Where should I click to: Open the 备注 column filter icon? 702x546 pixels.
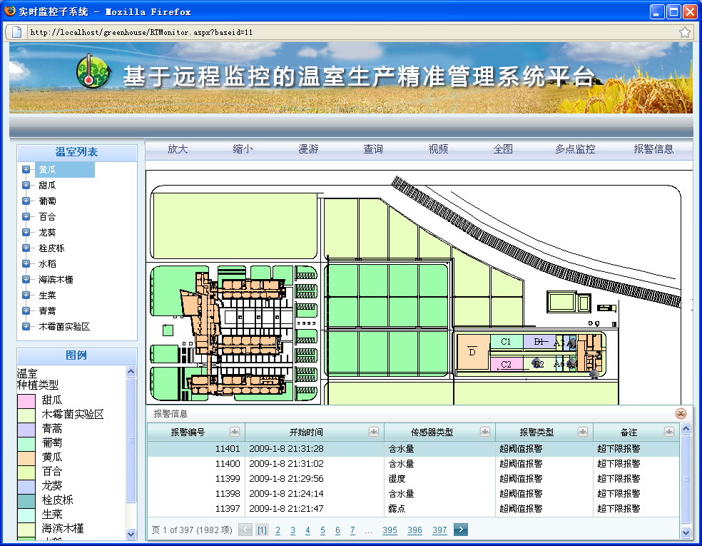(668, 432)
